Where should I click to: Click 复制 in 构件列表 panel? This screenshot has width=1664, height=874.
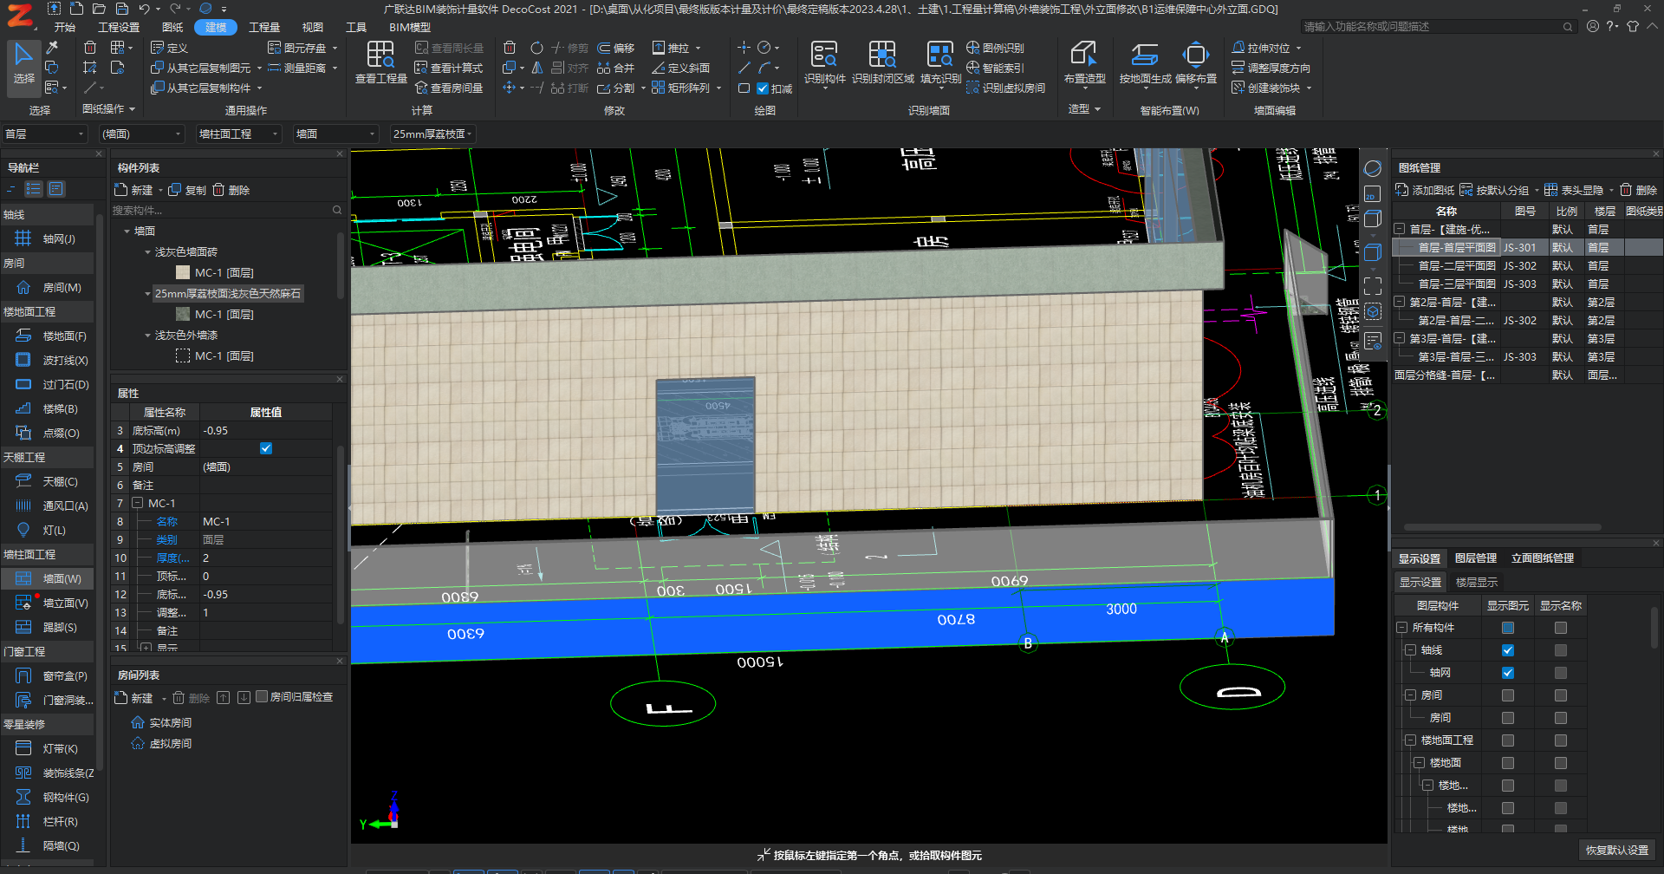click(188, 190)
